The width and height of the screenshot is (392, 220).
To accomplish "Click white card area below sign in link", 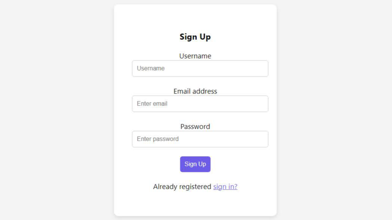I will pyautogui.click(x=195, y=205).
